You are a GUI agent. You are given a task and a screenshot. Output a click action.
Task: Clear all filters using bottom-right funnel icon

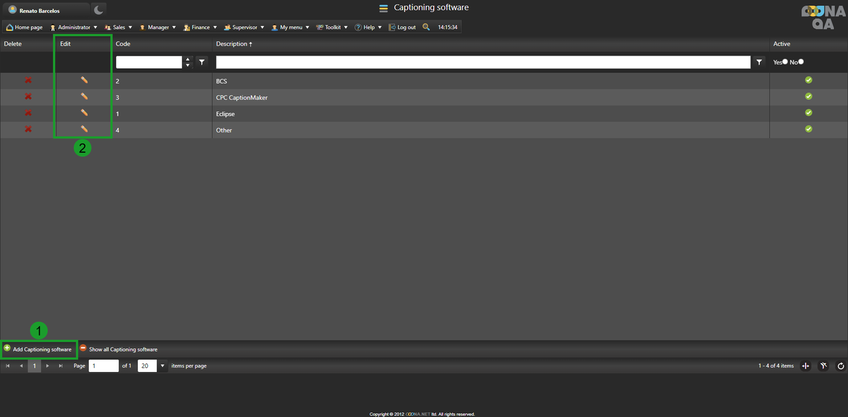point(823,366)
